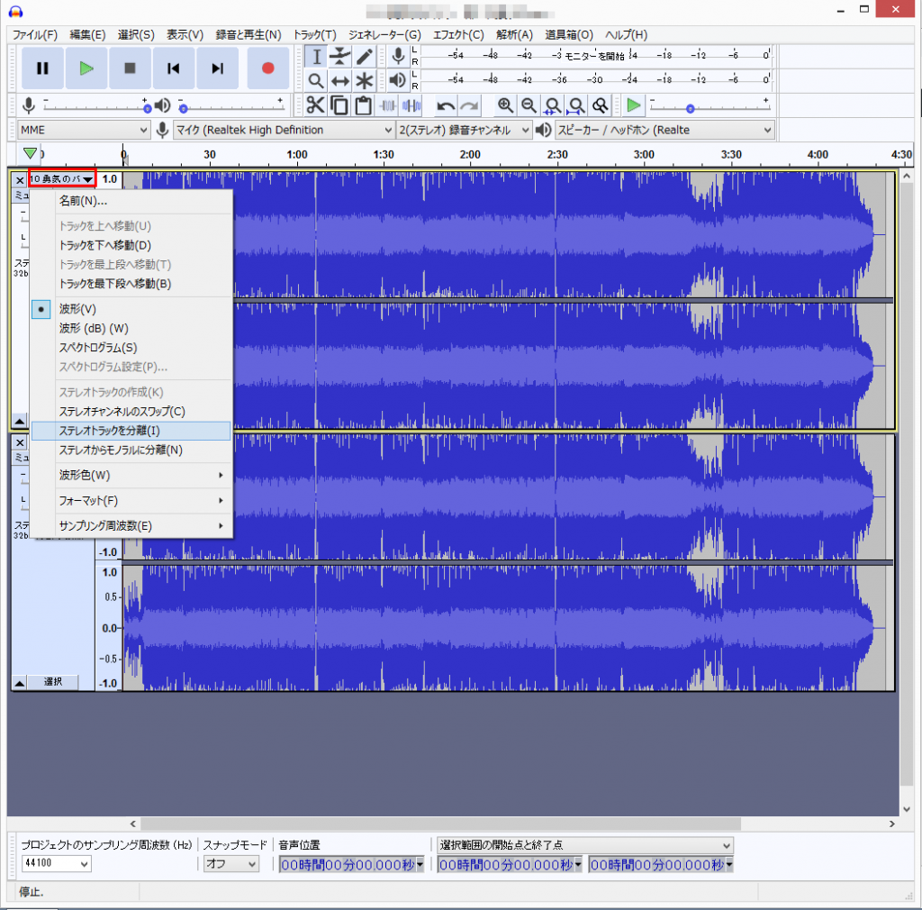The image size is (922, 910).
Task: Select the Time Shift tool
Action: 339,80
